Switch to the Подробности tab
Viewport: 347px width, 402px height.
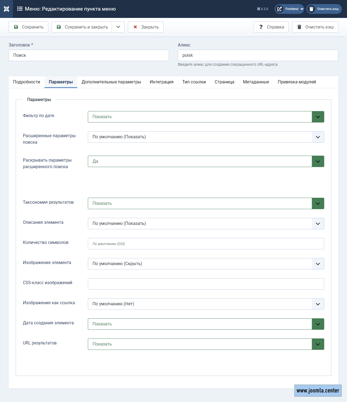(27, 82)
